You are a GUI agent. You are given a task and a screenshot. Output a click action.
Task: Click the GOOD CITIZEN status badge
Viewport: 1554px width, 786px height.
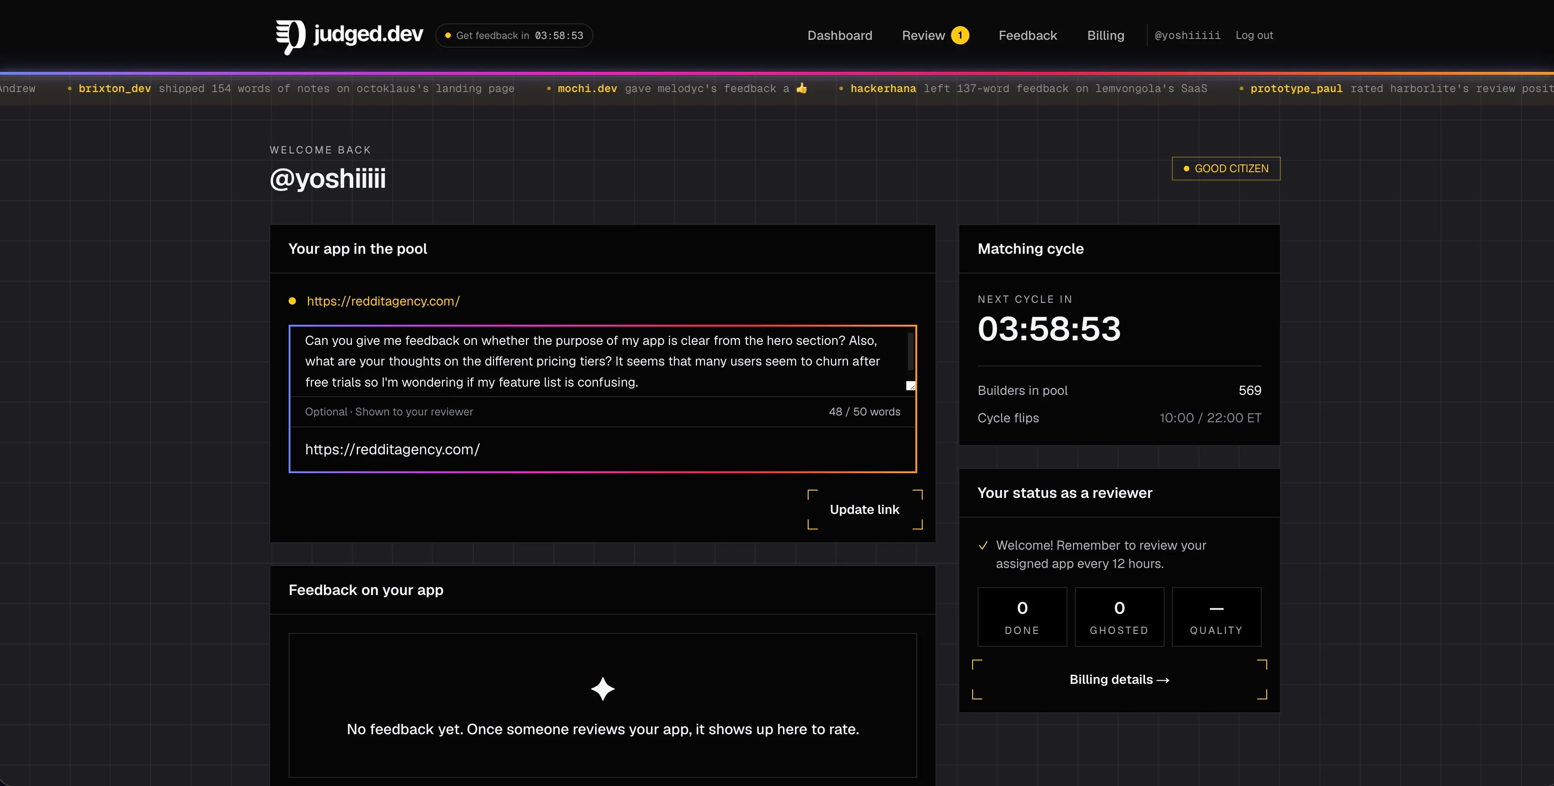pos(1226,168)
